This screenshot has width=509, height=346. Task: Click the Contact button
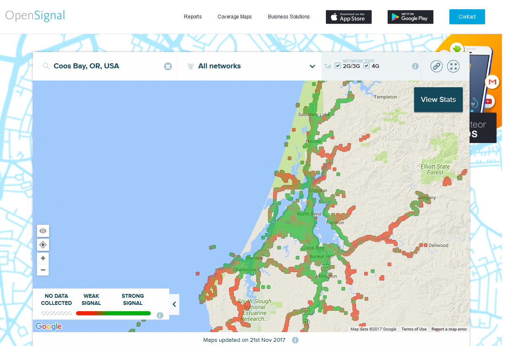tap(467, 17)
